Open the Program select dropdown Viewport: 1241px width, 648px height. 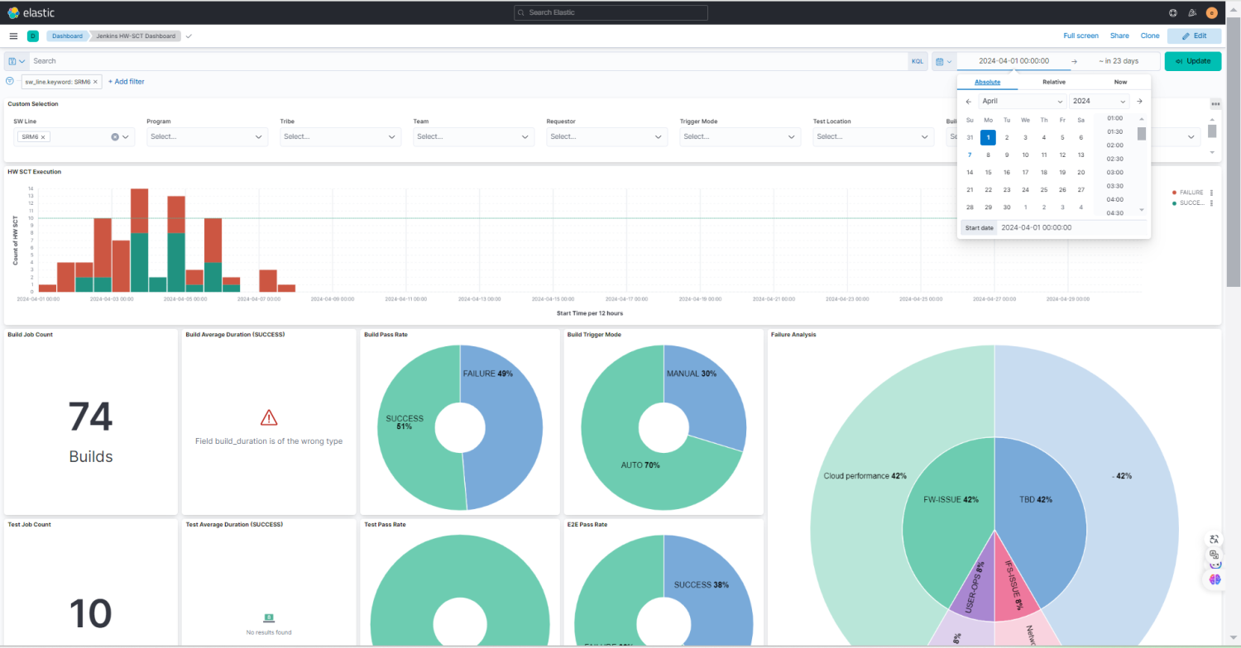[208, 136]
